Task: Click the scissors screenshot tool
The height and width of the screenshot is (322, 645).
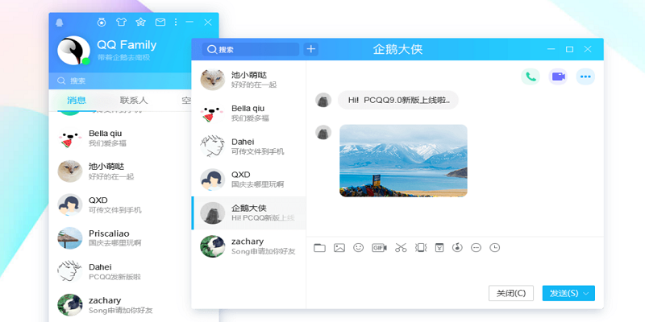Action: [x=401, y=248]
